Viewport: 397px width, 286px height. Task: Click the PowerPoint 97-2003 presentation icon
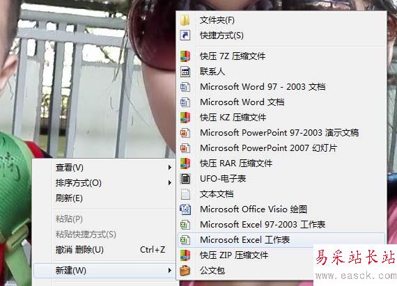pyautogui.click(x=185, y=133)
